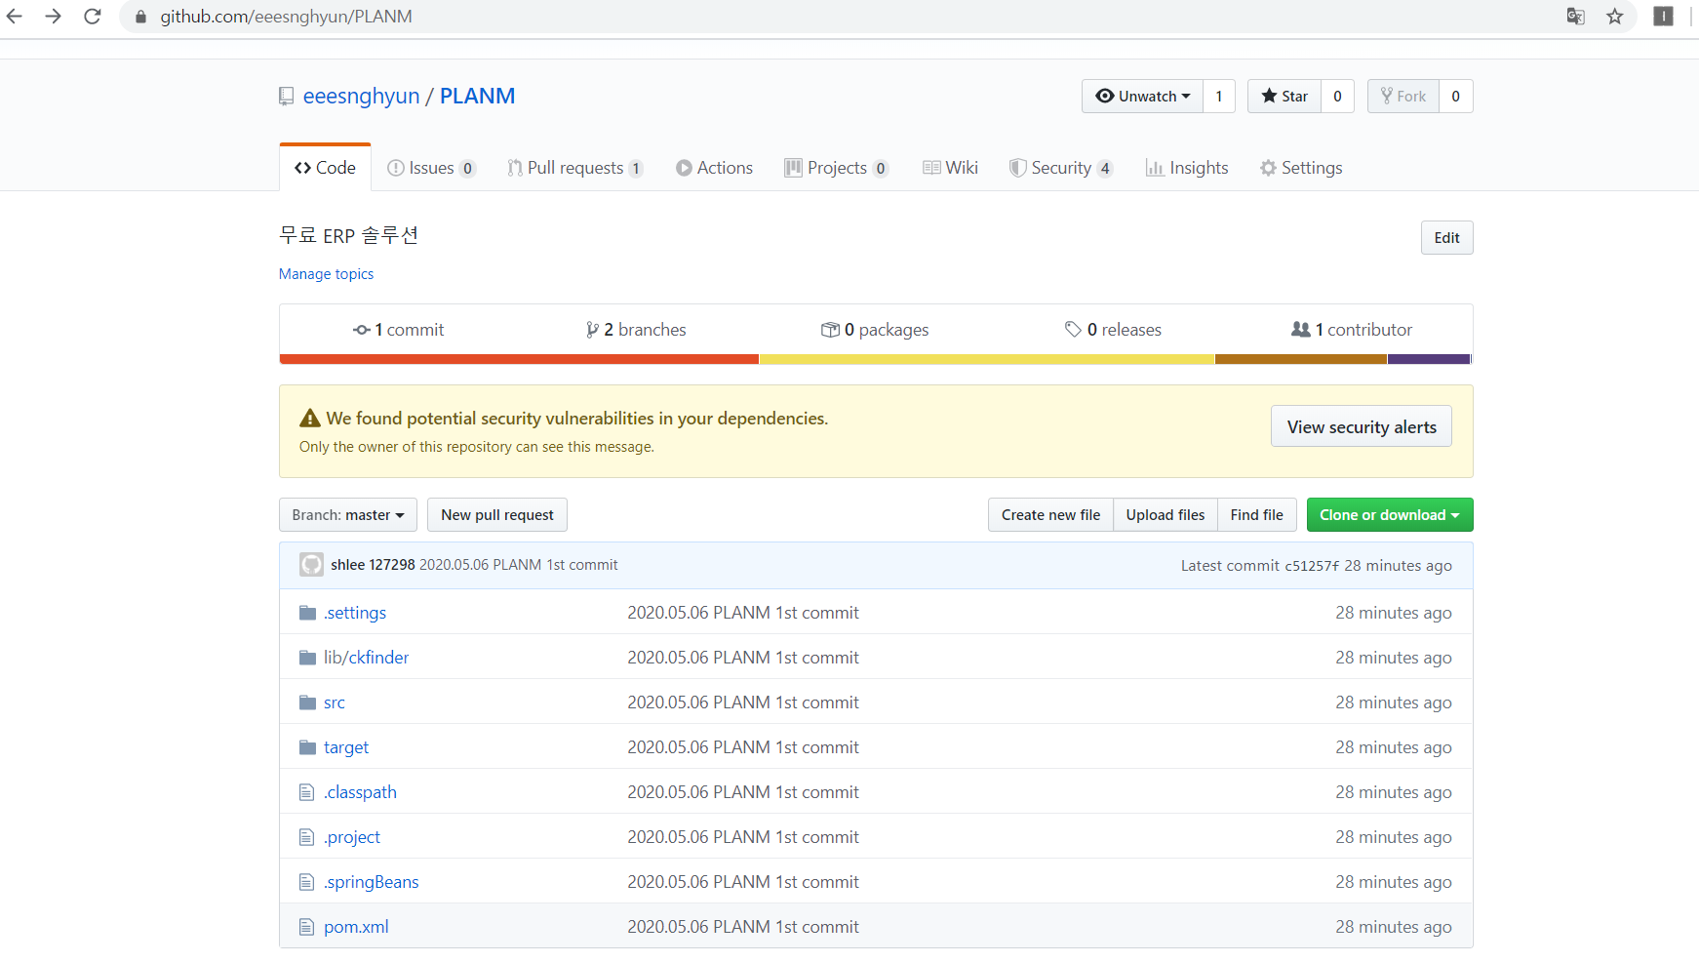Click the target folder icon

click(x=307, y=747)
